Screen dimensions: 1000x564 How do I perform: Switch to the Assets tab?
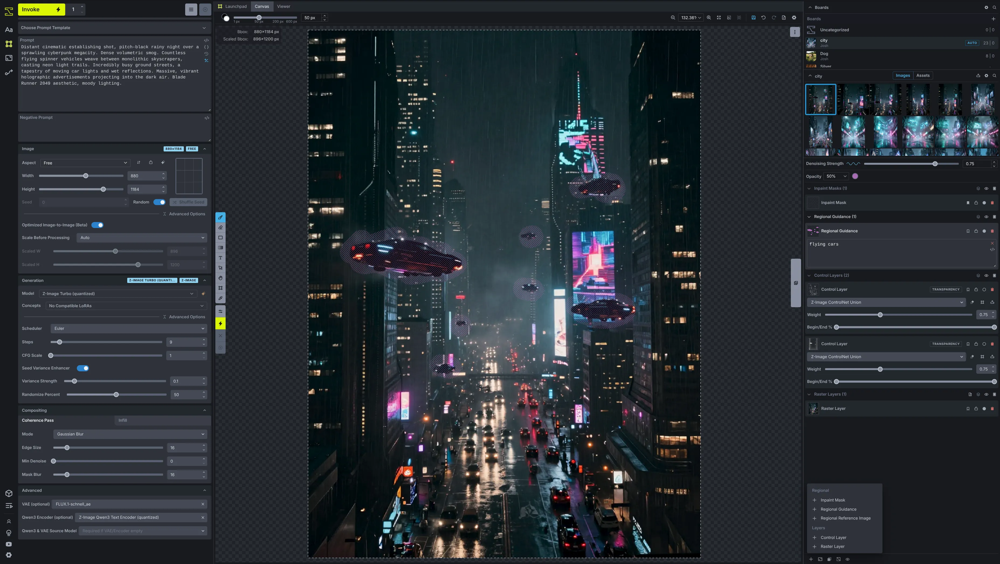pos(923,75)
